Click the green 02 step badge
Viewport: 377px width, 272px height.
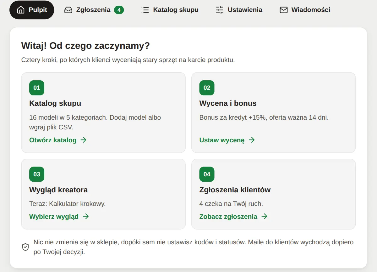207,88
